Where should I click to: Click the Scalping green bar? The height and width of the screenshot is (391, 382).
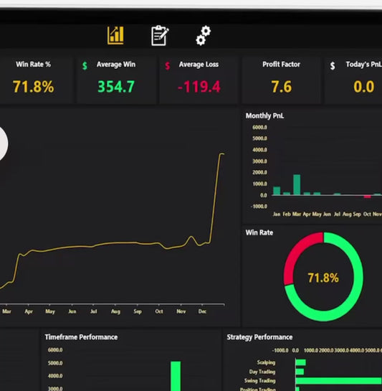click(x=300, y=362)
